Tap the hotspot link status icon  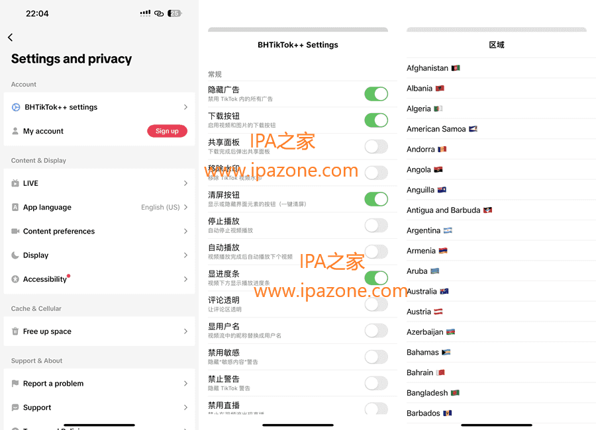click(x=159, y=14)
